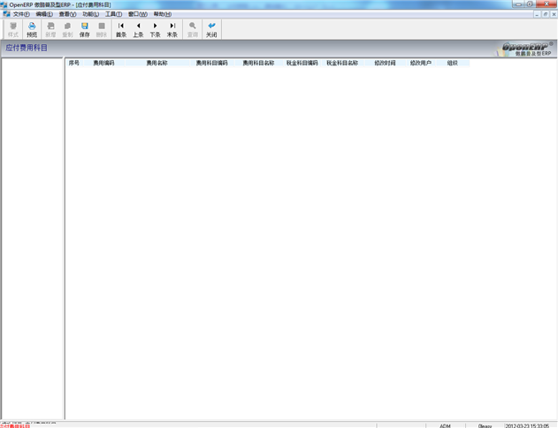The image size is (558, 428).
Task: Click the 费用编码 column header
Action: [103, 64]
